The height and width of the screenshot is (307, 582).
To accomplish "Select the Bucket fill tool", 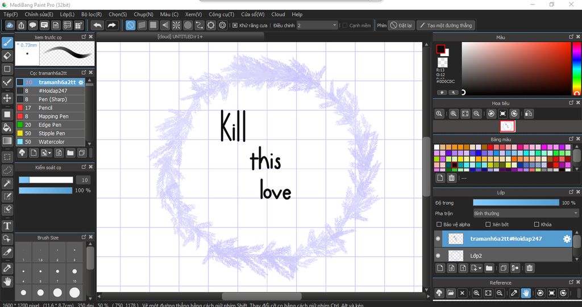I will point(7,128).
